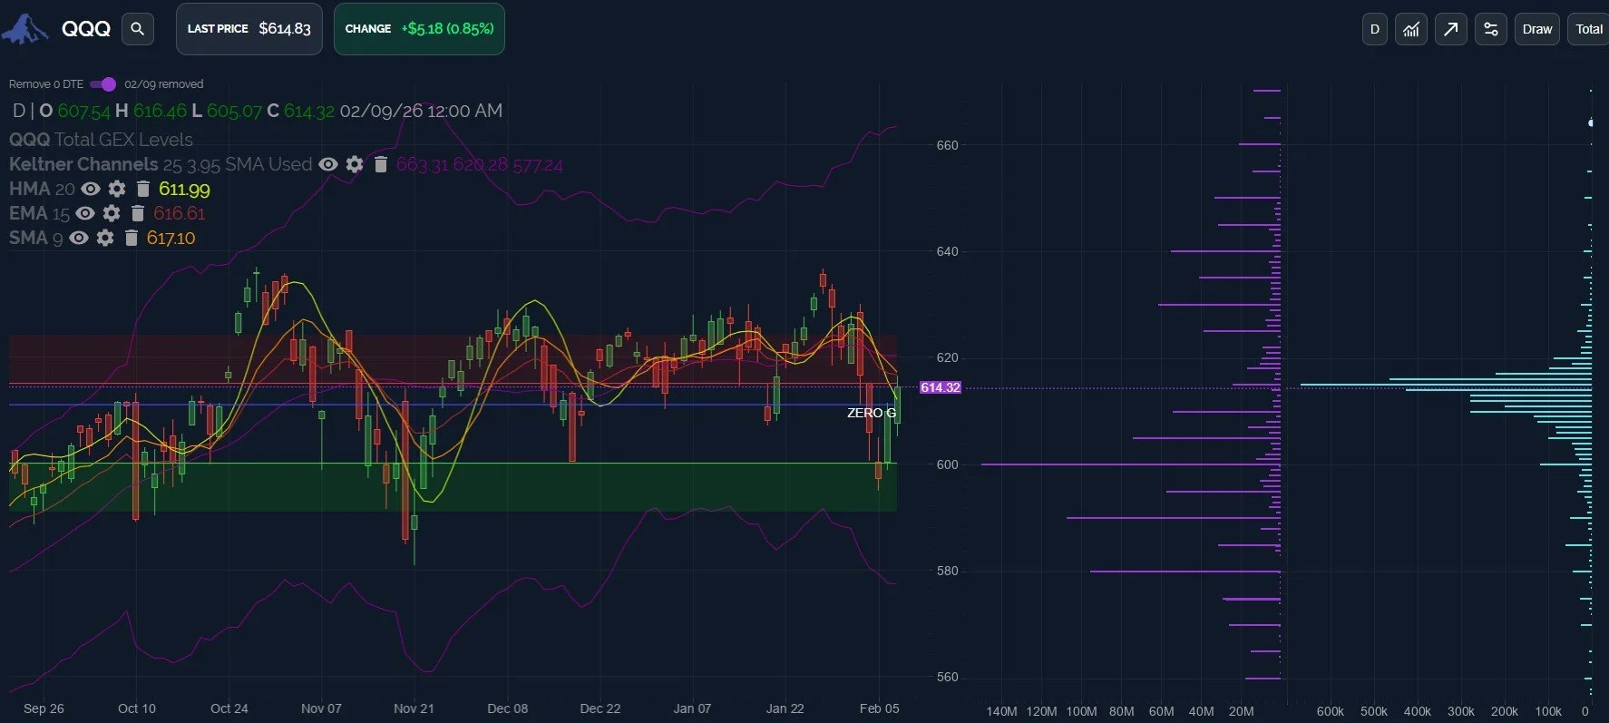Click the EMA 15 indicator name
This screenshot has height=723, width=1609.
pyautogui.click(x=39, y=213)
